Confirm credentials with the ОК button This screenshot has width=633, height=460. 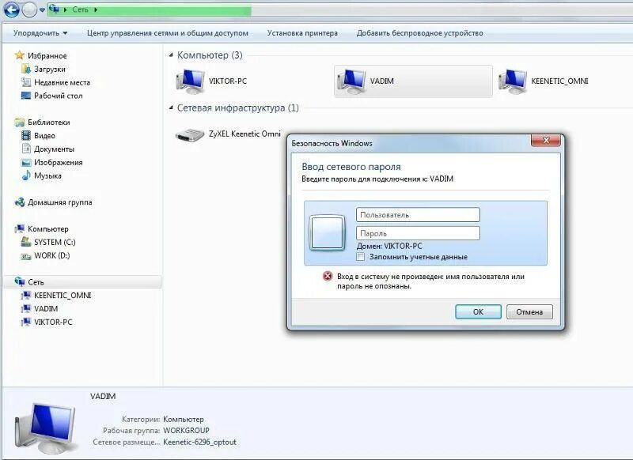[478, 312]
